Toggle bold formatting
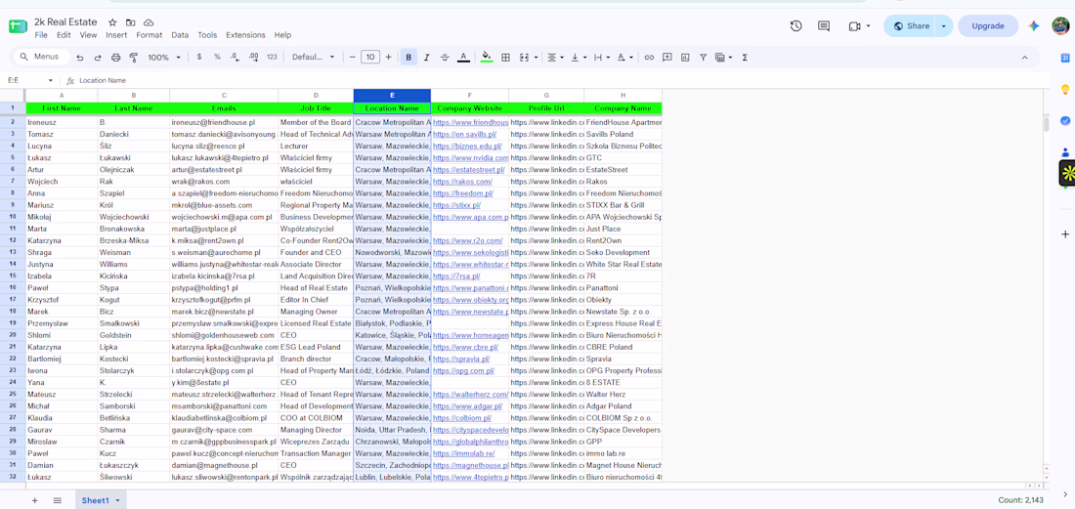The width and height of the screenshot is (1075, 509). (x=408, y=58)
